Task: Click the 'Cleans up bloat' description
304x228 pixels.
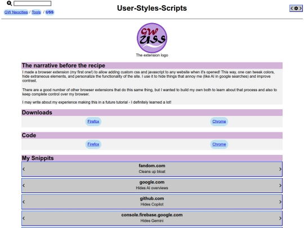Action: tap(152, 172)
